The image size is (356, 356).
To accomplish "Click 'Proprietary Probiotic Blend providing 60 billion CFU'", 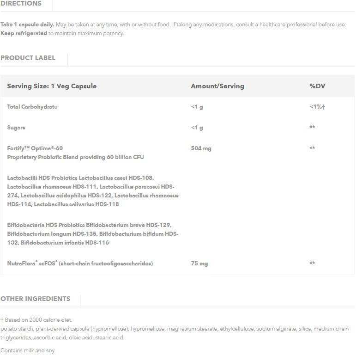I will click(x=75, y=157).
